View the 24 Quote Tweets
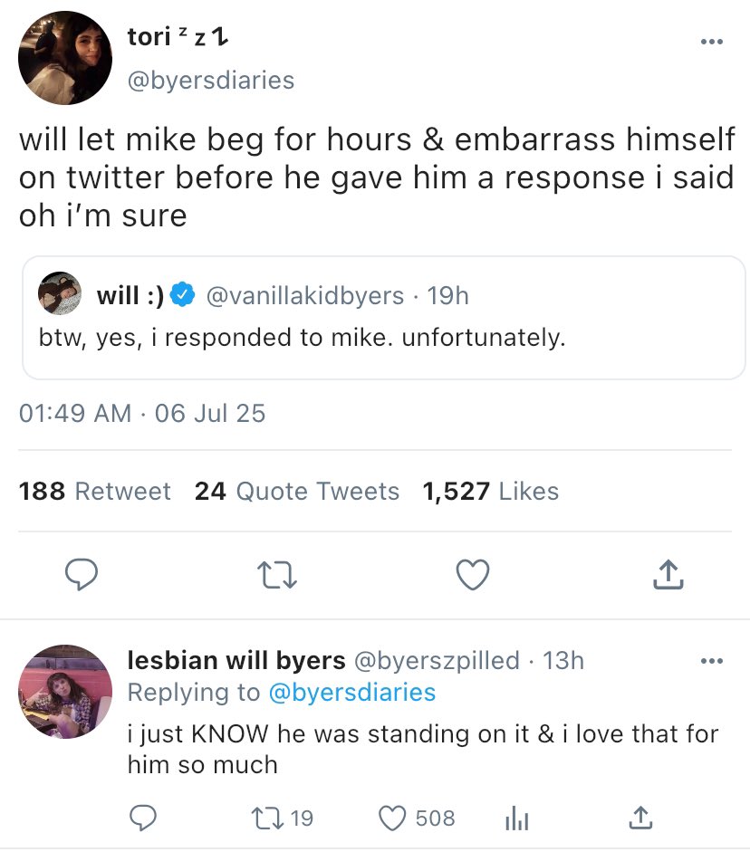The height and width of the screenshot is (852, 750). 297,491
